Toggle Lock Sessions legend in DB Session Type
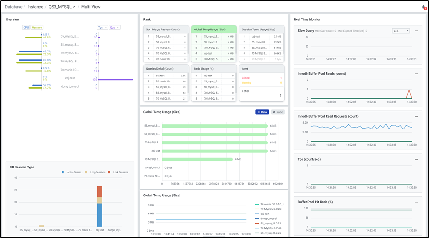The width and height of the screenshot is (429, 238). (119, 172)
